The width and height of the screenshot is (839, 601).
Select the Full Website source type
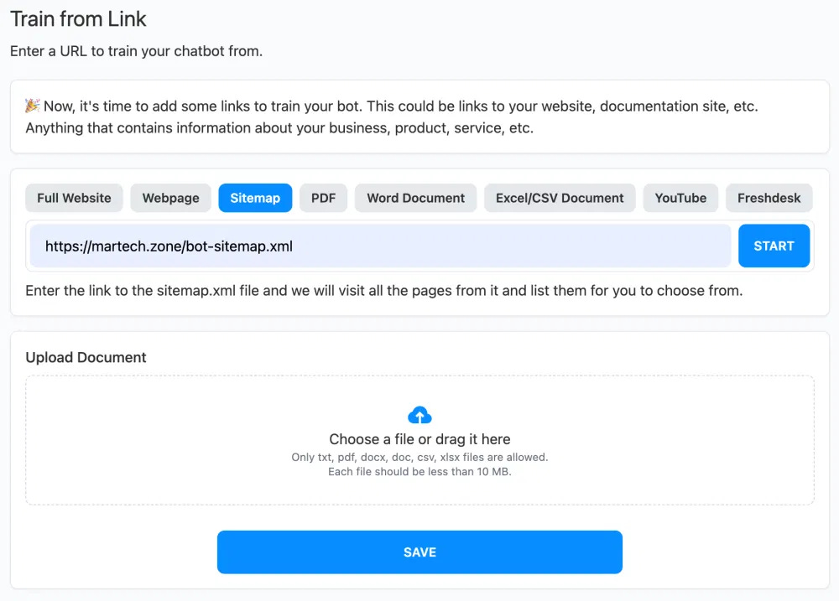click(x=74, y=198)
